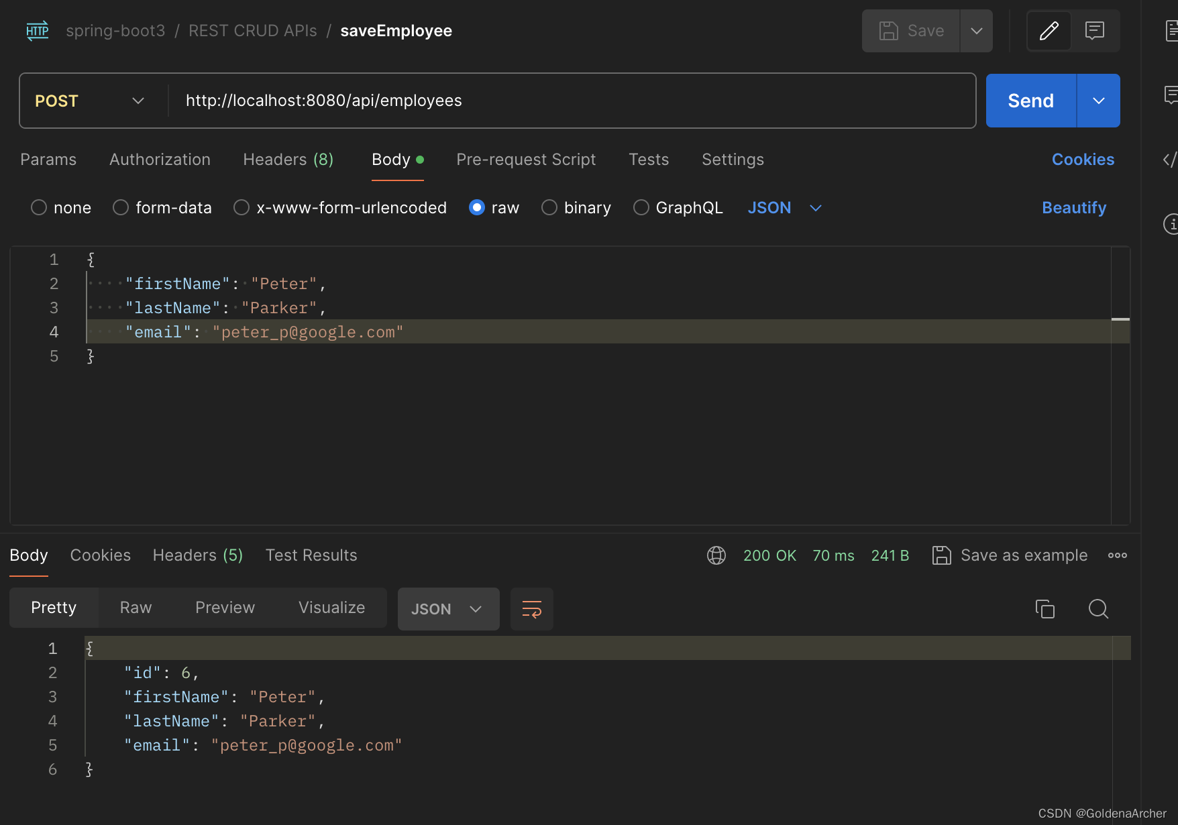The image size is (1178, 825).
Task: Copy the response with the copy icon
Action: pos(1045,609)
